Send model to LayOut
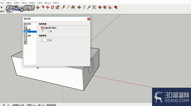Screen dimensions: 191x106 pos(110,7)
